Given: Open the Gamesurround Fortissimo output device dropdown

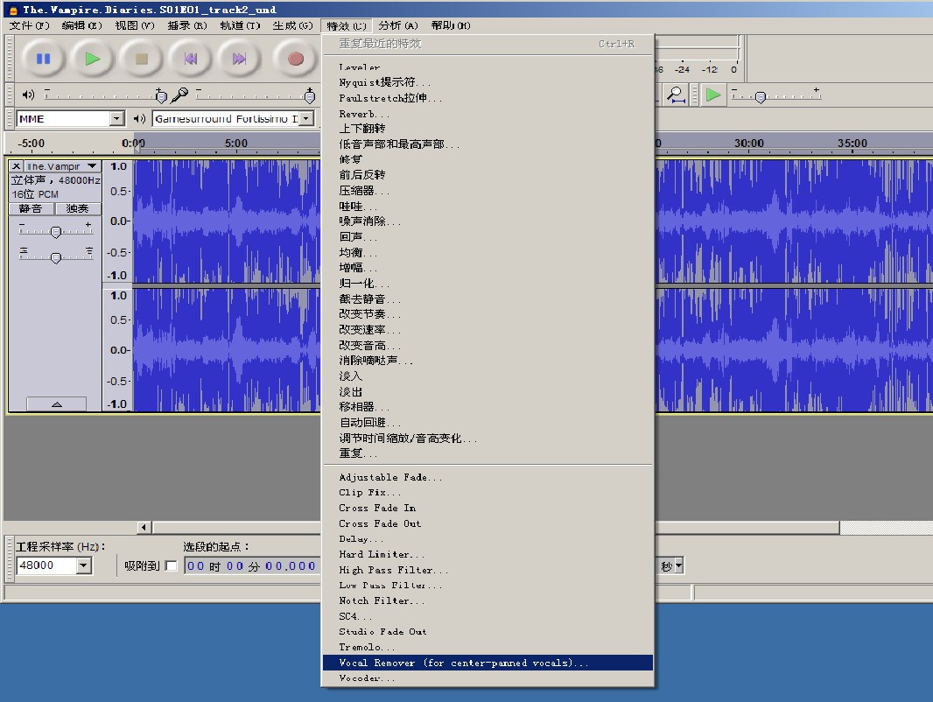Looking at the screenshot, I should (x=306, y=118).
